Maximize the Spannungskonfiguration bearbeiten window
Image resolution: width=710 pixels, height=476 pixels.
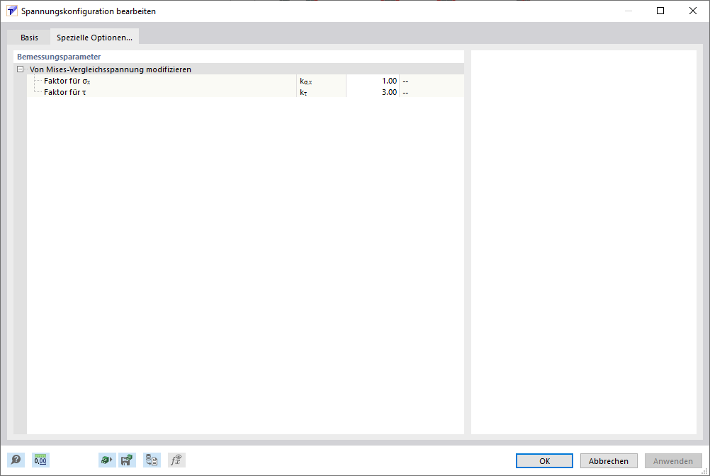pyautogui.click(x=660, y=11)
